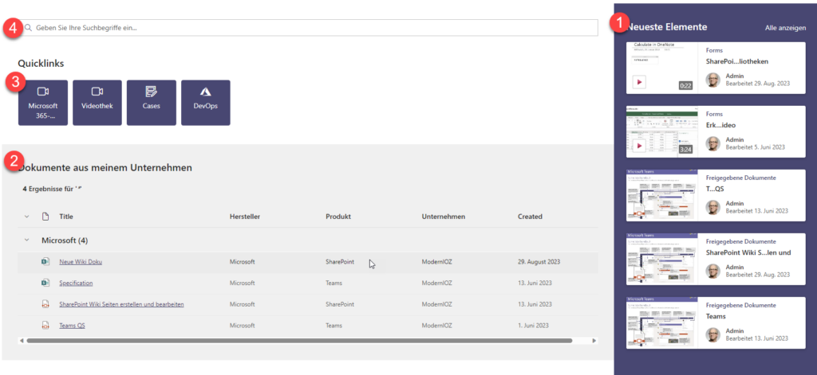Sort by Unternehmen column header
The height and width of the screenshot is (375, 817).
click(444, 217)
